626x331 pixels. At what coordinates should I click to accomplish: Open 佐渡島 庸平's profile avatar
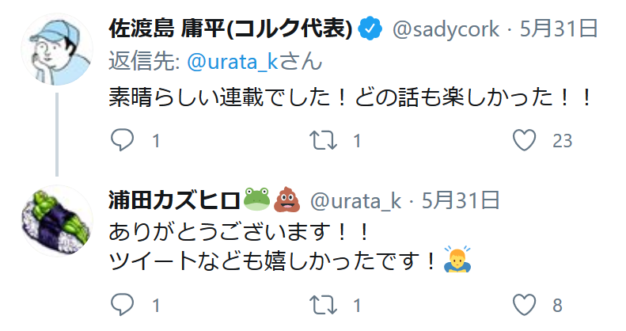56,48
